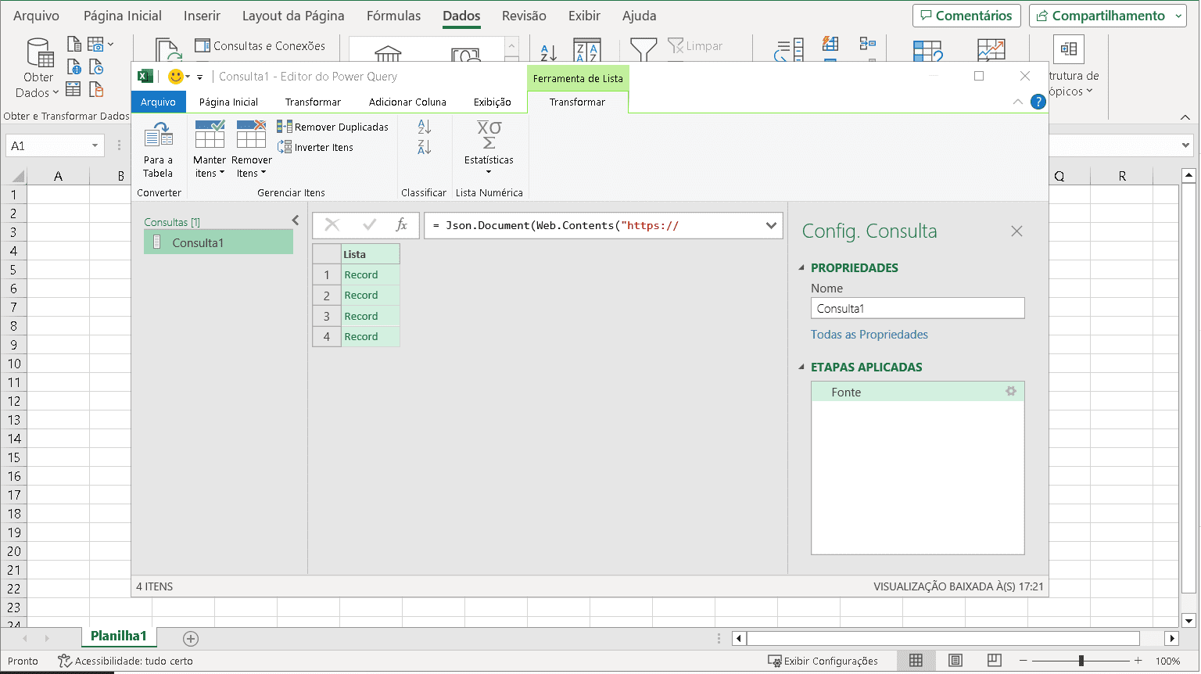
Task: Click Inverter Itens button
Action: pyautogui.click(x=316, y=147)
